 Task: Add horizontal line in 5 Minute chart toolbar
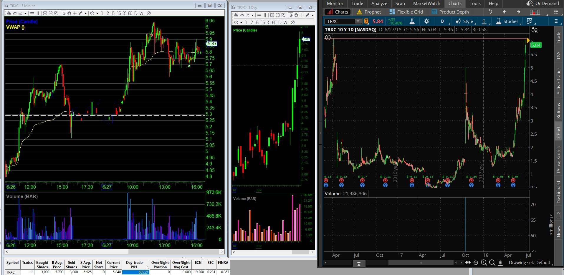[x=32, y=13]
